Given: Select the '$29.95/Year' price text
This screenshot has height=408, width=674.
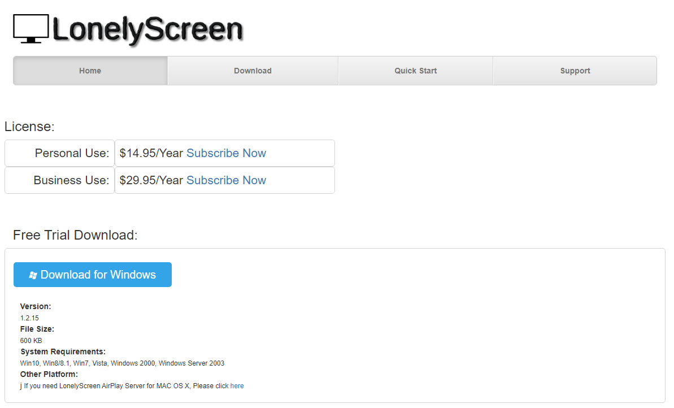Looking at the screenshot, I should click(x=151, y=180).
